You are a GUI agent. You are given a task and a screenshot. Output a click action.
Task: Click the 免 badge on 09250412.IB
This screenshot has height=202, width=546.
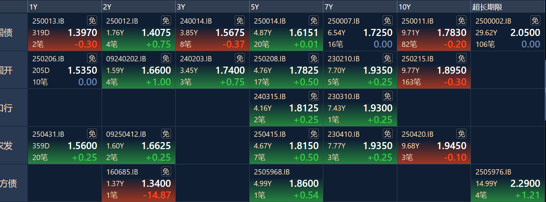166,134
